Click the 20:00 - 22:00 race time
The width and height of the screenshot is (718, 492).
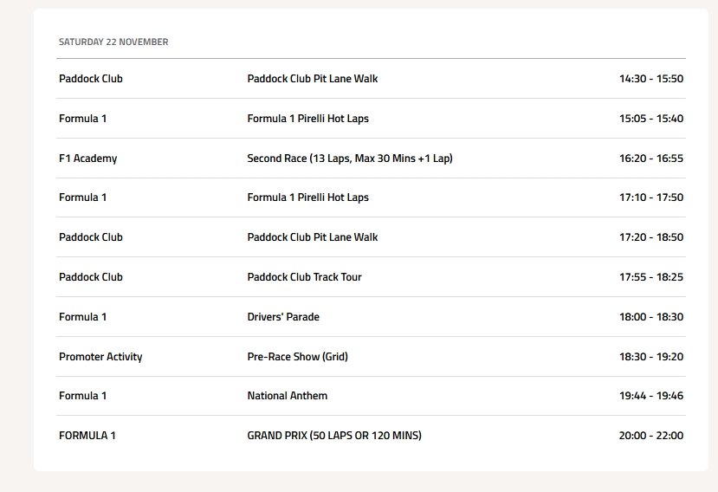coord(650,436)
